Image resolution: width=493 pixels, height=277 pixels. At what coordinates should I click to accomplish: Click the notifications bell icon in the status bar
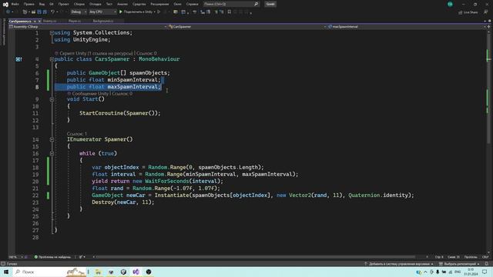pos(486,264)
